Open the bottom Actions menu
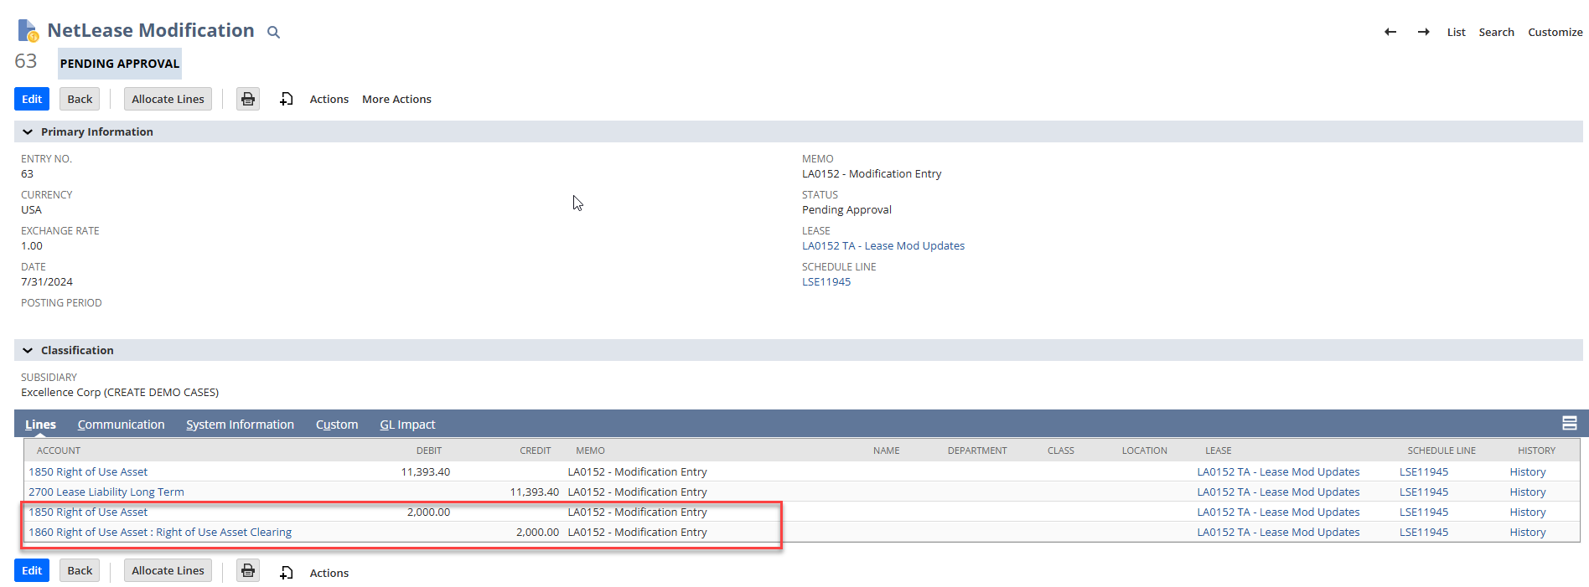1589x587 pixels. [x=329, y=573]
